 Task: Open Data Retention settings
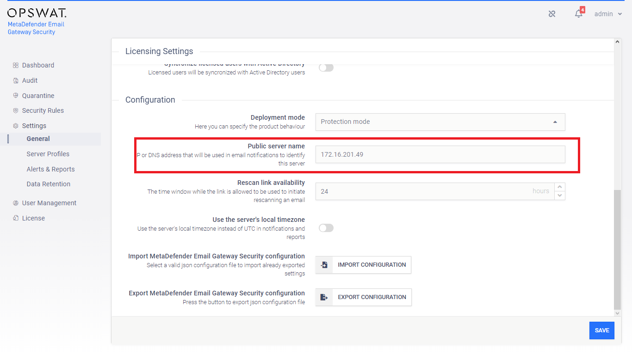pos(49,184)
